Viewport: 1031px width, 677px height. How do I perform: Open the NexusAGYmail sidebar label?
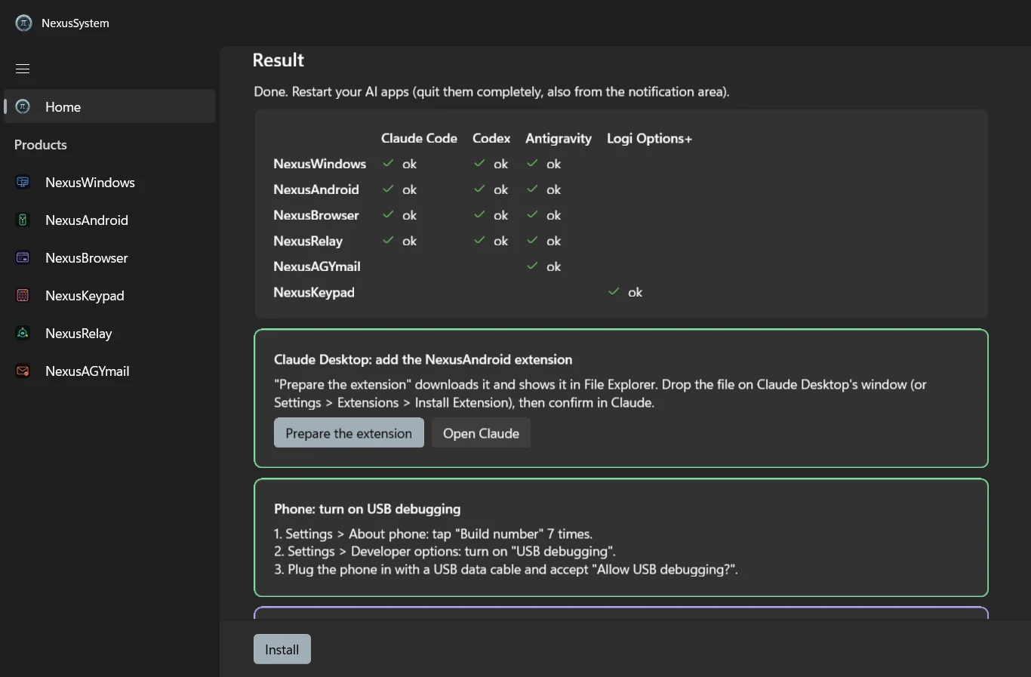88,371
